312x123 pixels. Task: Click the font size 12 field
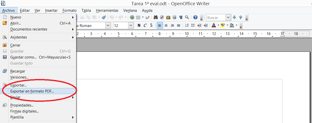point(121,25)
